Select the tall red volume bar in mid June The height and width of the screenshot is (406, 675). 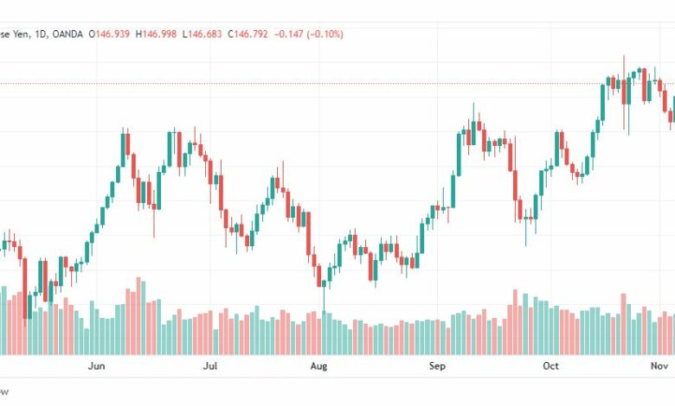point(138,316)
